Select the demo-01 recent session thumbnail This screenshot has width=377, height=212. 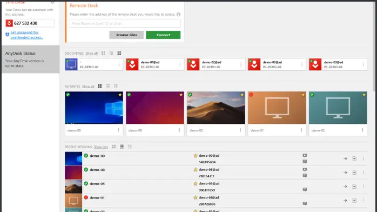point(73,201)
